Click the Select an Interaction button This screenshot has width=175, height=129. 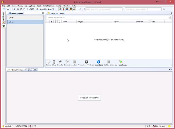click(89, 97)
